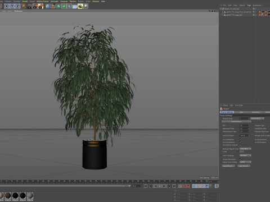Viewport: 270px width, 202px height.
Task: Switch to the Dynamics tab
Action: 256,112
